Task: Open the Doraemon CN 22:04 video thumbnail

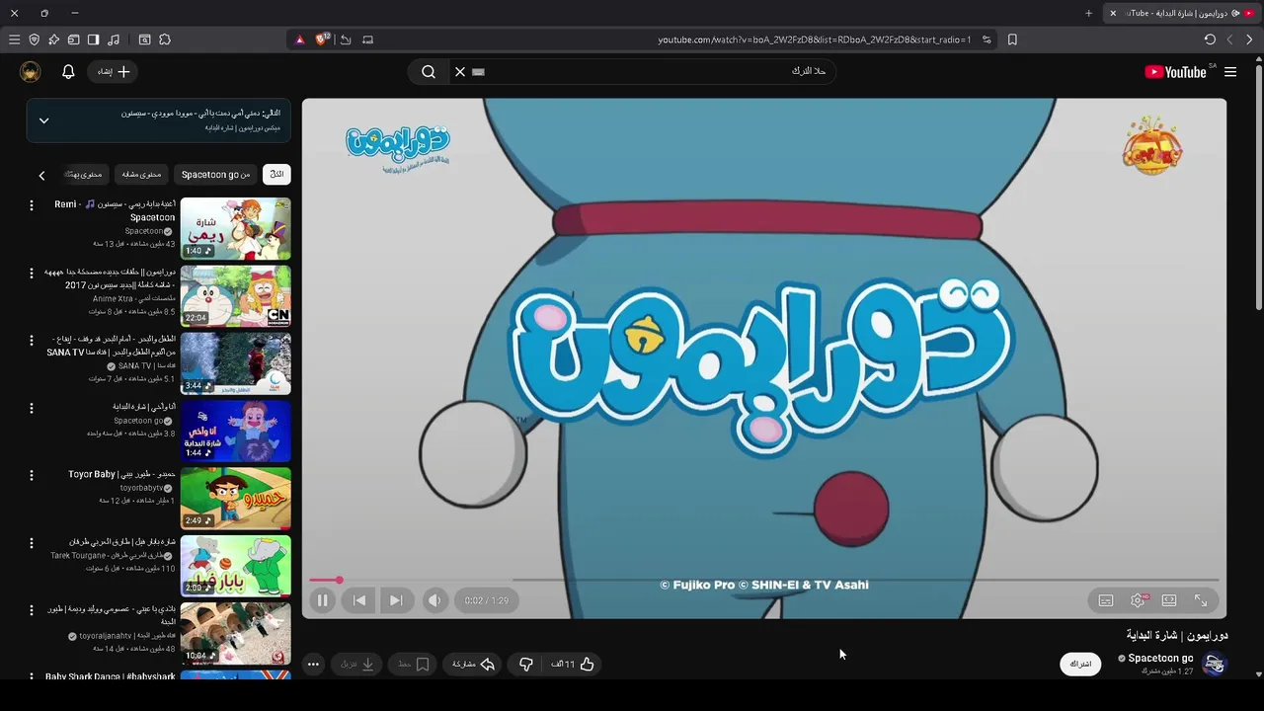Action: 236,295
